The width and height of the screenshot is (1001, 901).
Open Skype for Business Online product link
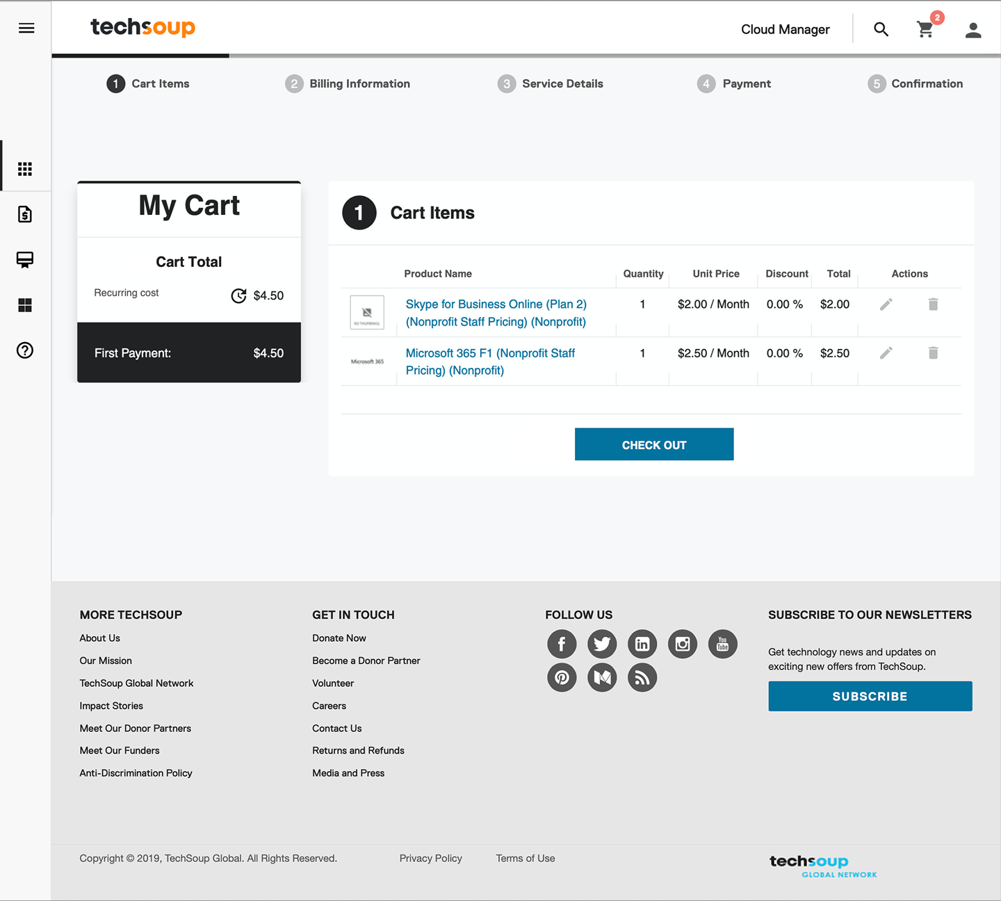[496, 313]
